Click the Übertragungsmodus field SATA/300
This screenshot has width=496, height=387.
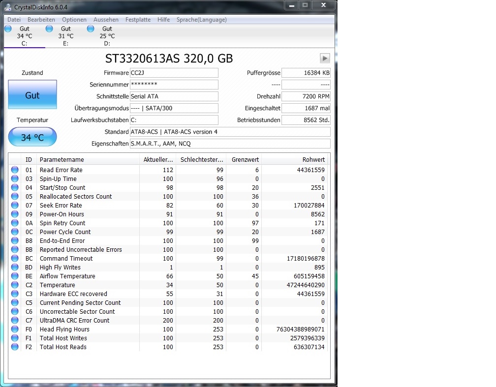tap(174, 108)
